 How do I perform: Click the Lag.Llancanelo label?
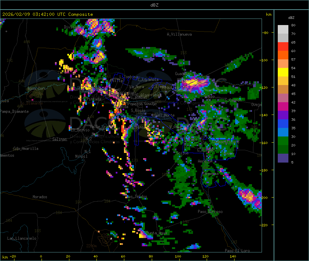[22, 238]
